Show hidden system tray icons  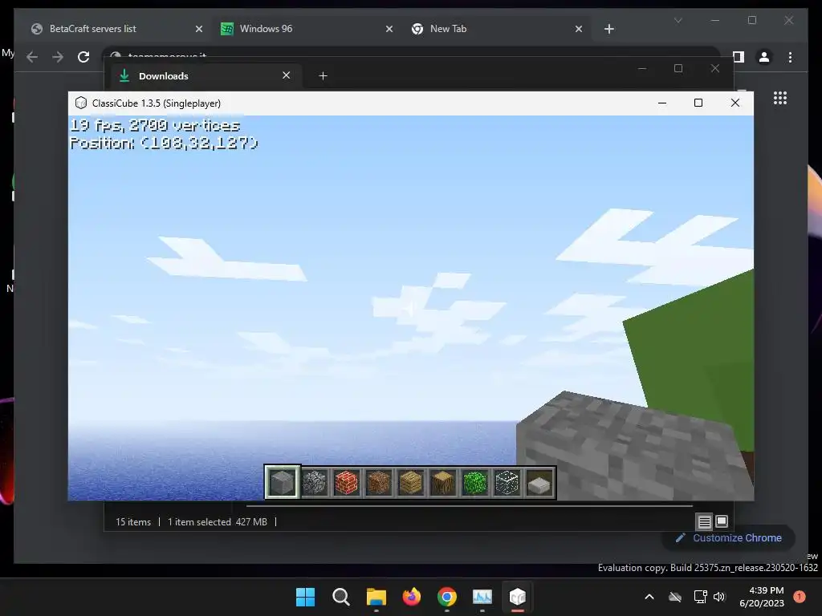click(649, 597)
